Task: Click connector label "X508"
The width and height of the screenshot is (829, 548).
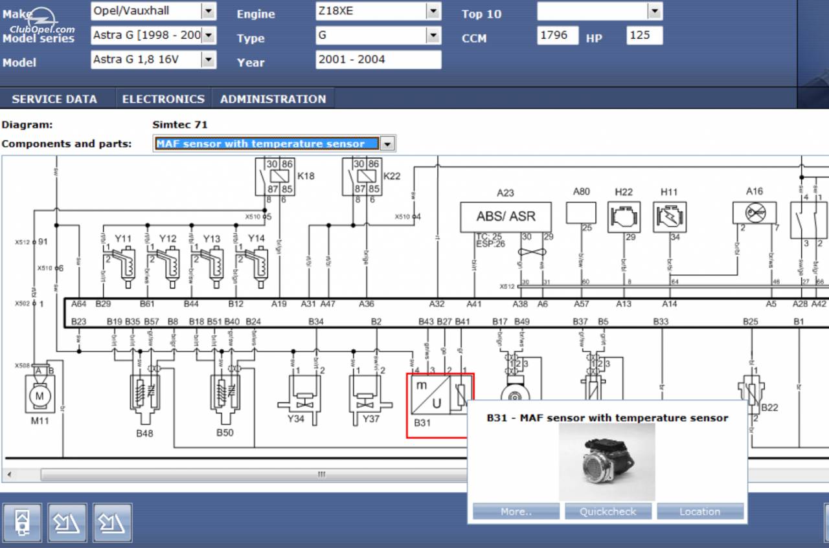Action: click(x=23, y=366)
